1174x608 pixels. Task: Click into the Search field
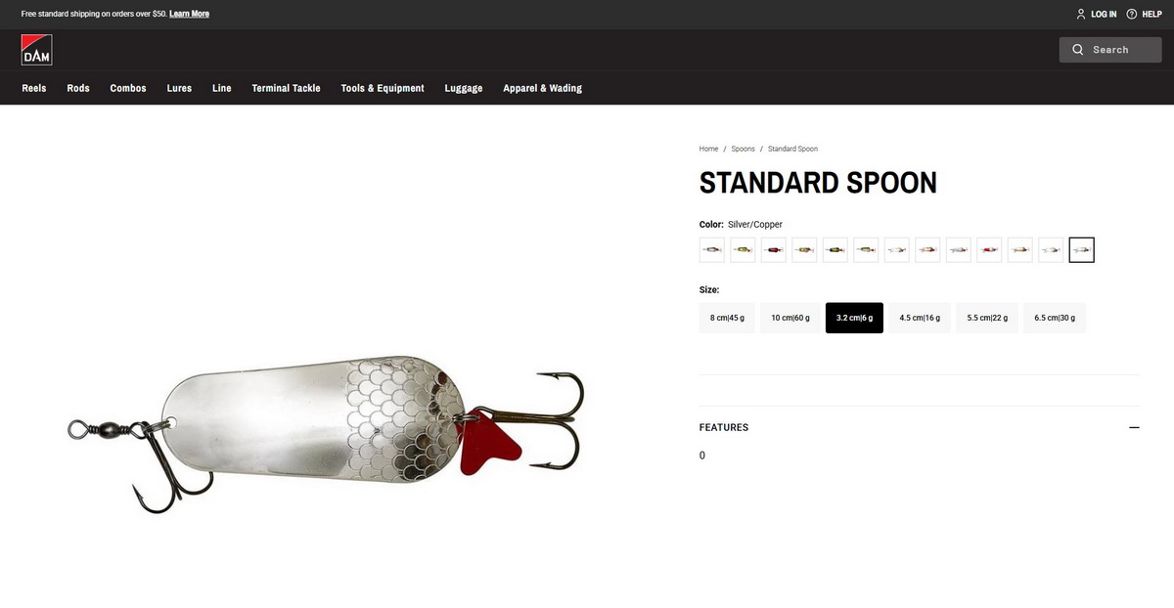[1110, 50]
